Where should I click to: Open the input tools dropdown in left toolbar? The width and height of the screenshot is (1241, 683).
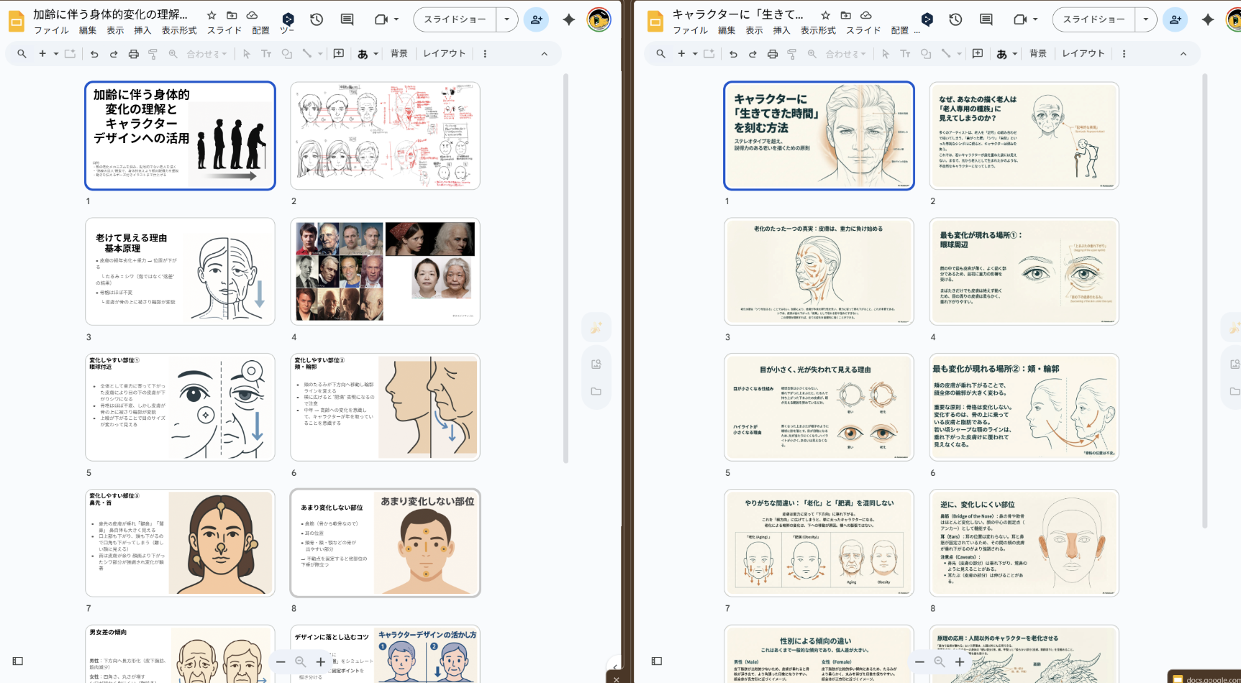pyautogui.click(x=374, y=54)
